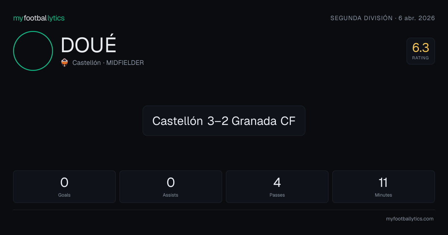This screenshot has height=235, width=448.
Task: Click the 4 passes value
Action: (277, 182)
